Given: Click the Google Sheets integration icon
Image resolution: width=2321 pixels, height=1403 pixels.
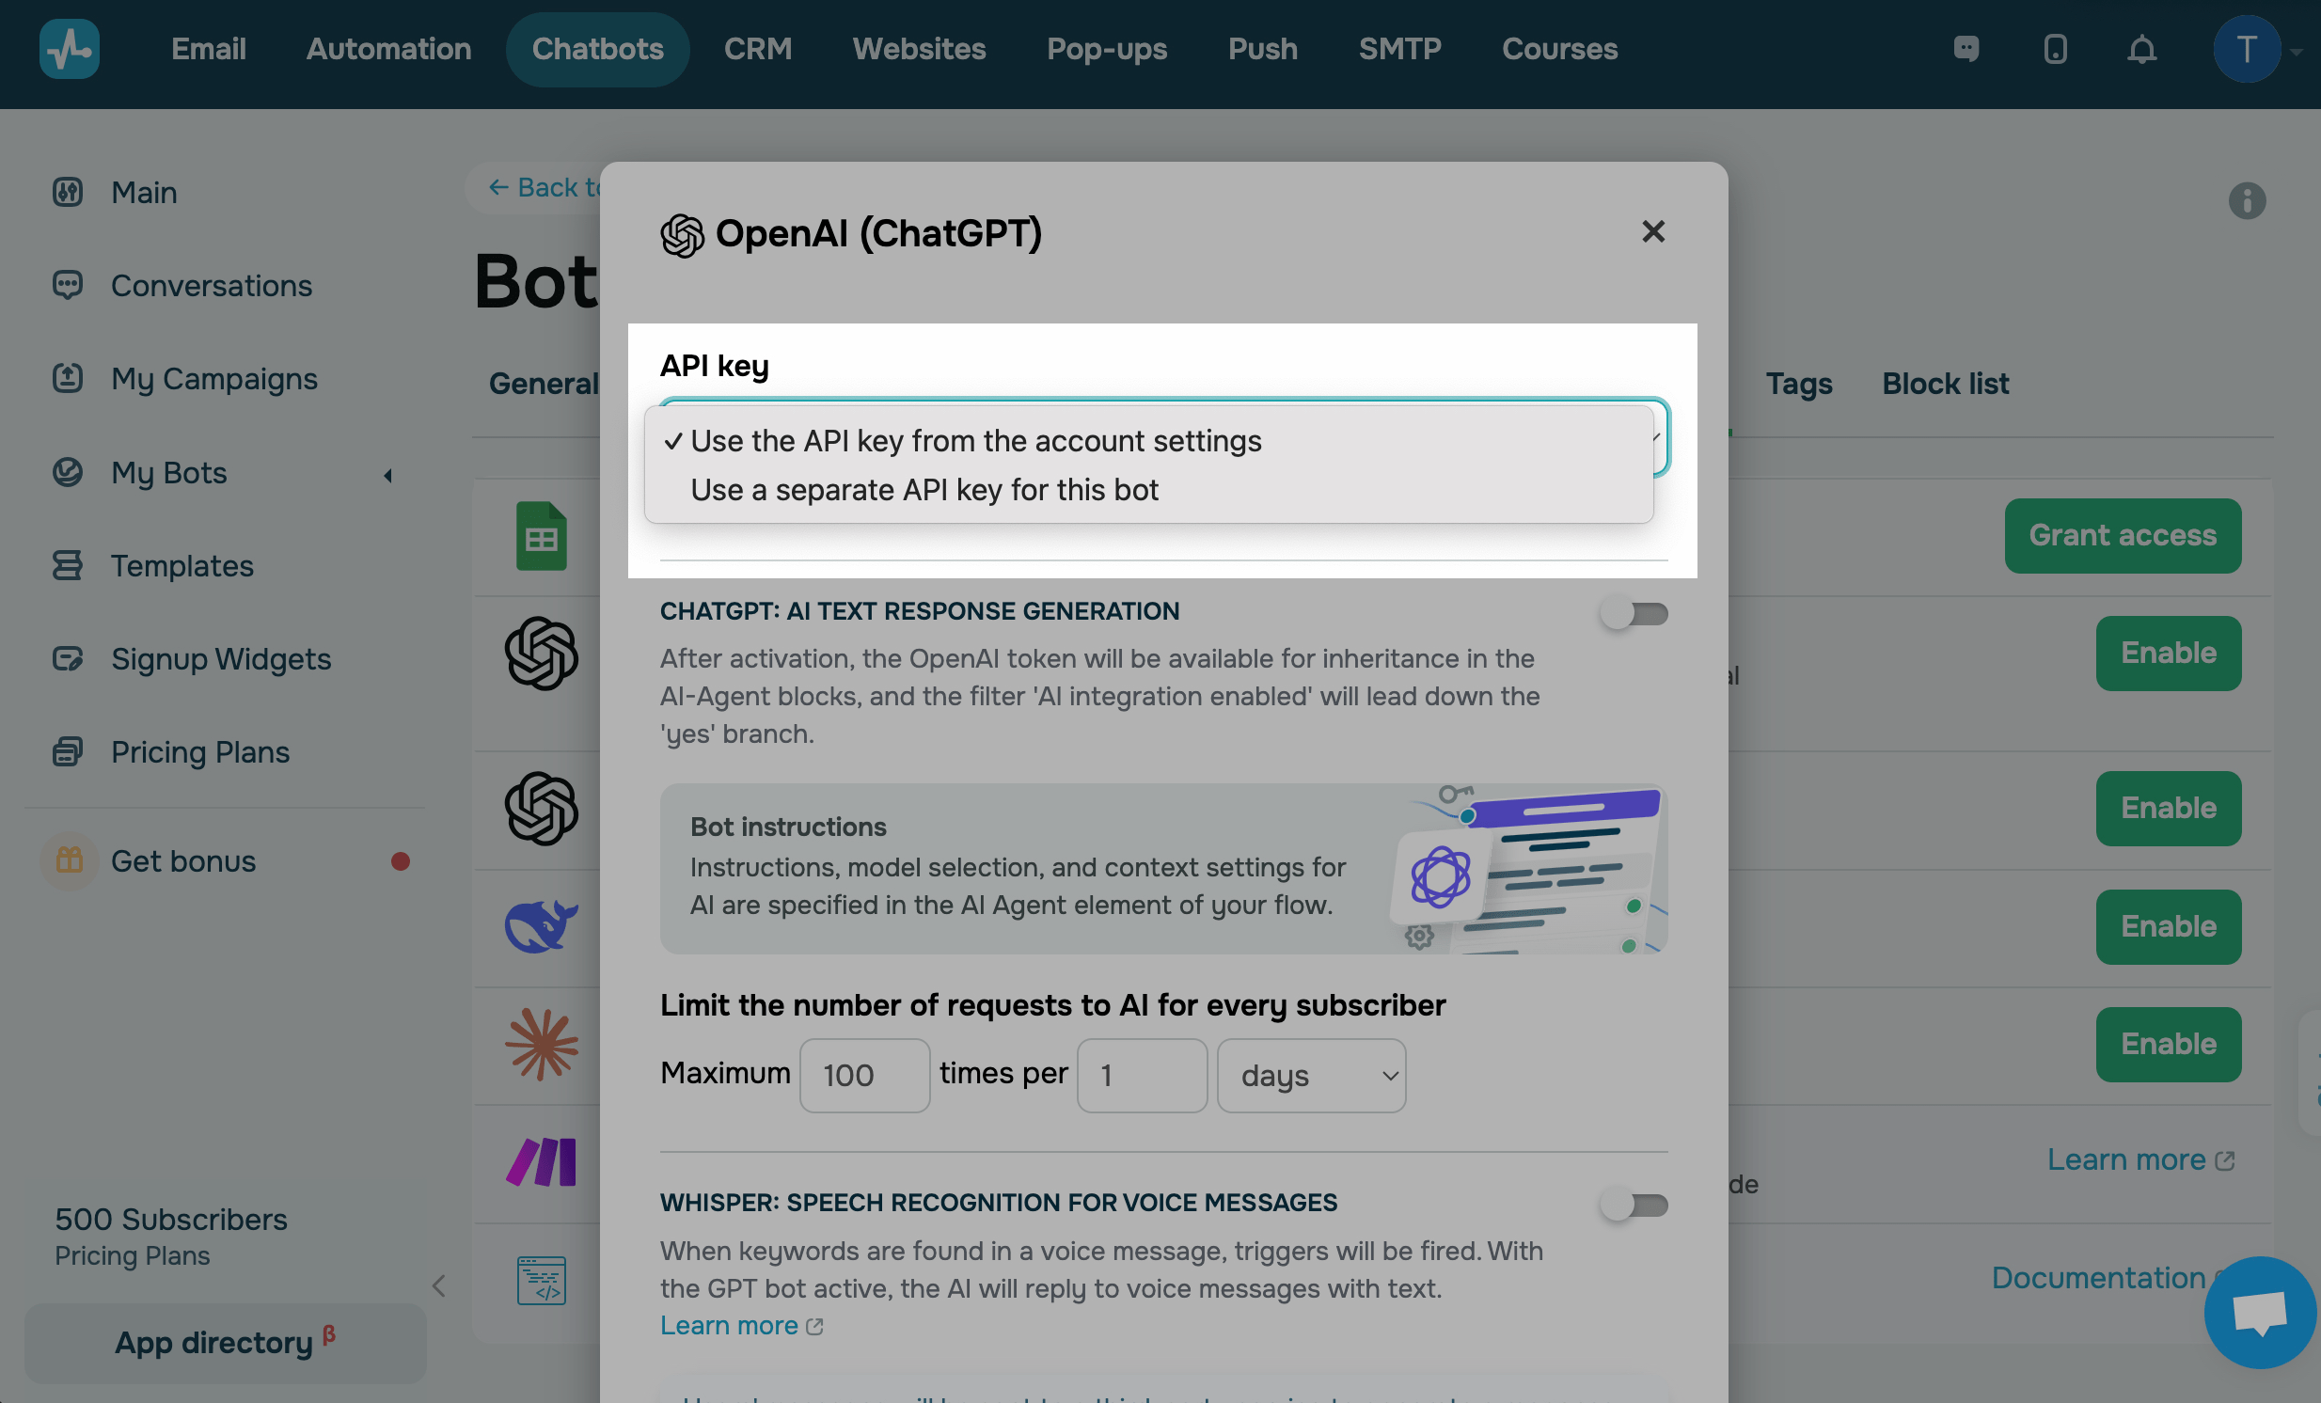Looking at the screenshot, I should point(541,537).
